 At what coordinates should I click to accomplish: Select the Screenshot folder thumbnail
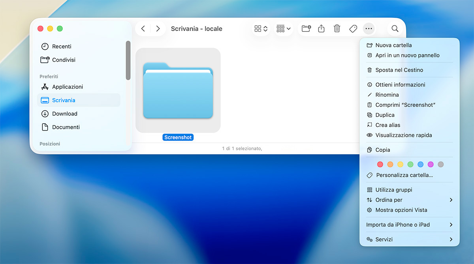178,90
